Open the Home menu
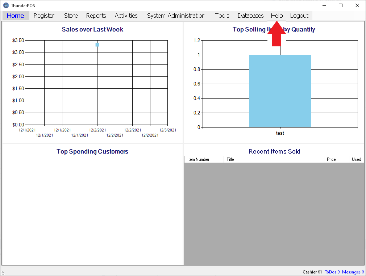Image resolution: width=366 pixels, height=276 pixels. [x=16, y=16]
